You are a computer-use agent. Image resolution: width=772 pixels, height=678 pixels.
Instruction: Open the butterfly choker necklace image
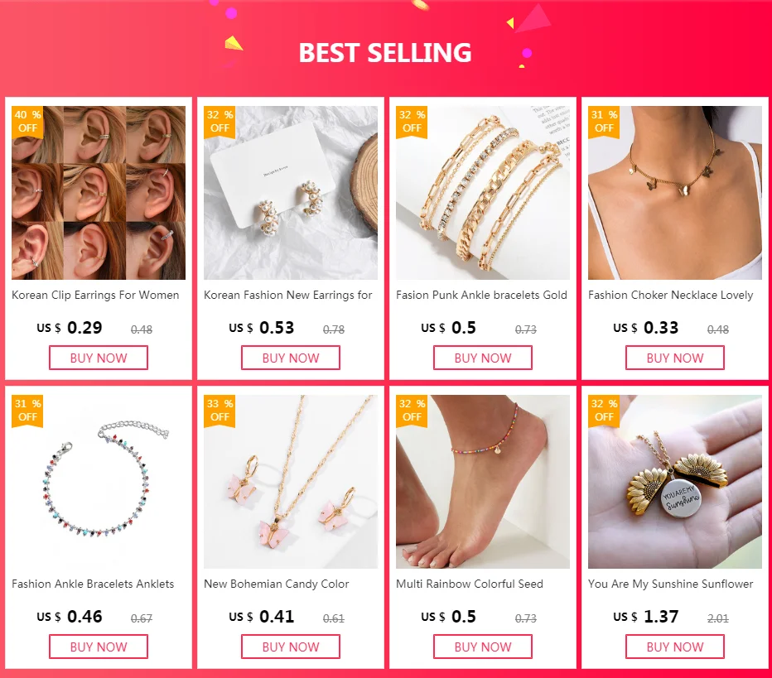(675, 193)
